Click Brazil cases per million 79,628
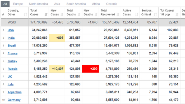Viewport: 185px width, 104px height. point(174,46)
